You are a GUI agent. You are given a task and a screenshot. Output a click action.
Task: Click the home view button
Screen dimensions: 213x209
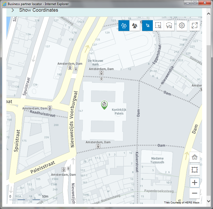[195, 157]
